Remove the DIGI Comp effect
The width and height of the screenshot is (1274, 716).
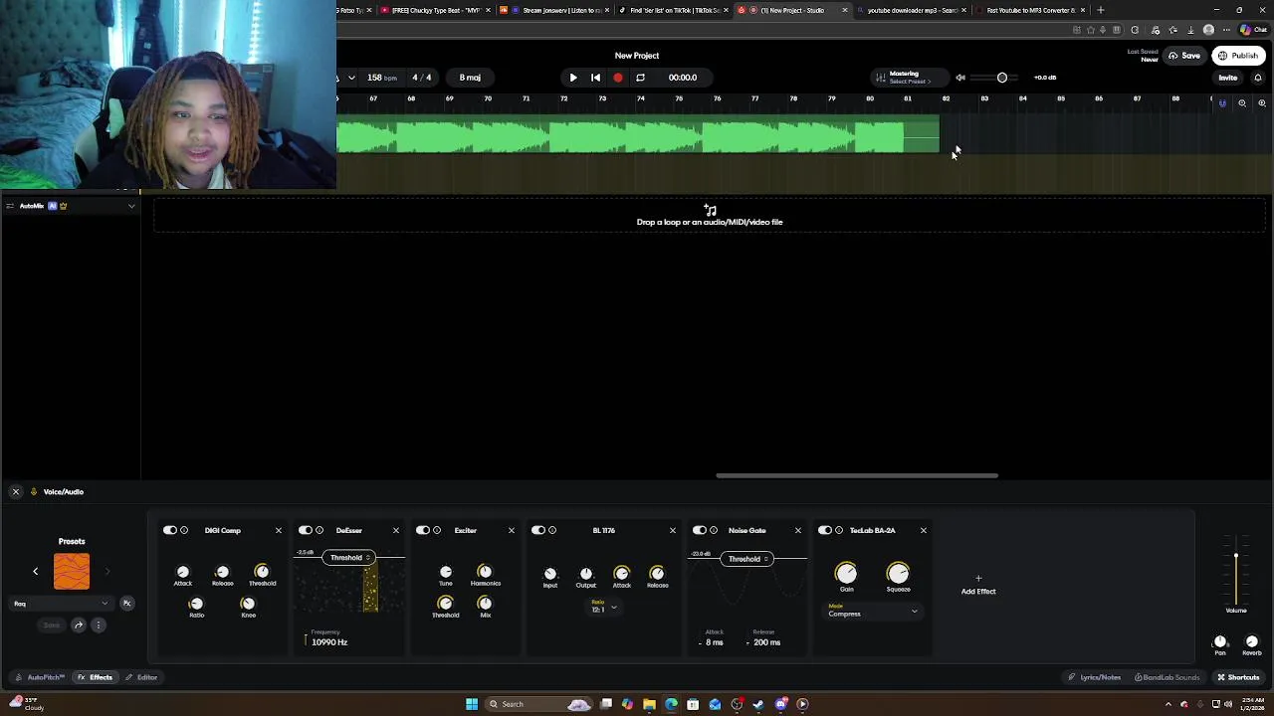click(x=279, y=531)
